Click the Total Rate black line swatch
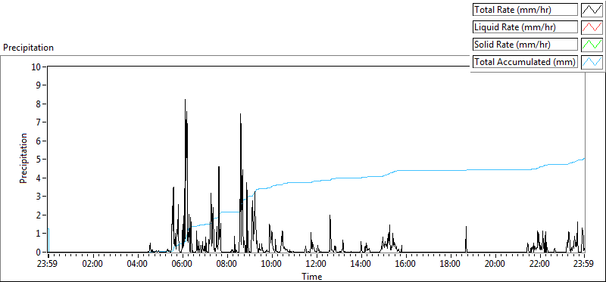Image resolution: width=606 pixels, height=282 pixels. click(592, 10)
